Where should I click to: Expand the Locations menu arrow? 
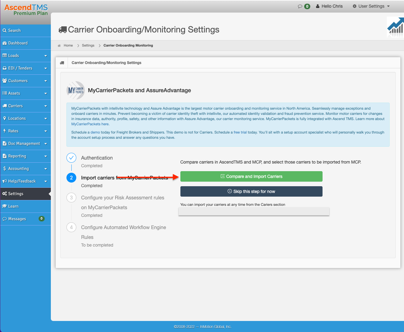46,119
